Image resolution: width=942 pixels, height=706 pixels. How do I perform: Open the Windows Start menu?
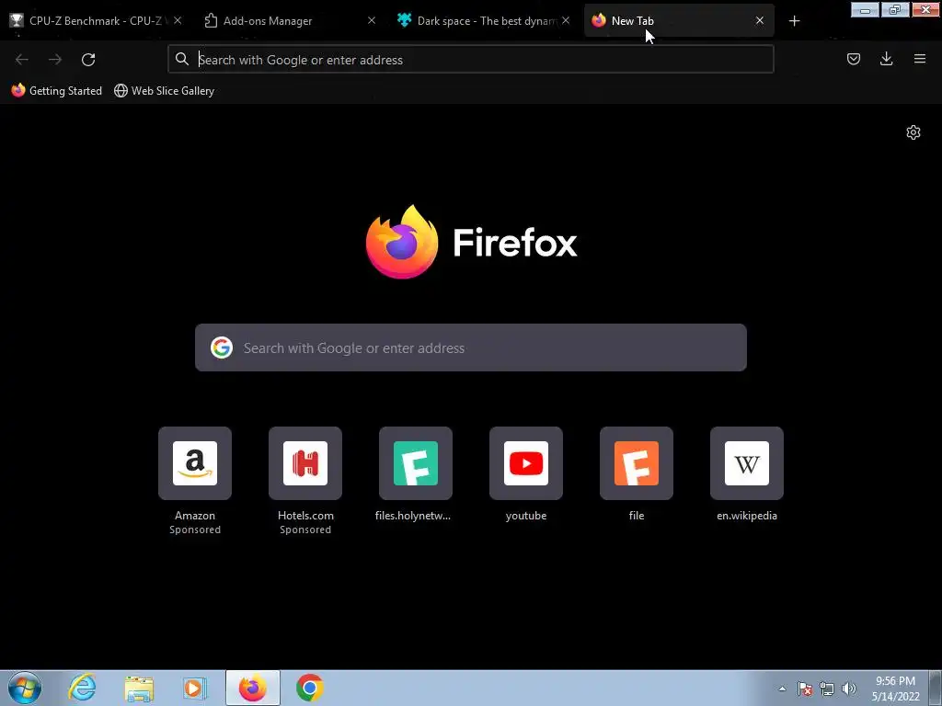[25, 688]
